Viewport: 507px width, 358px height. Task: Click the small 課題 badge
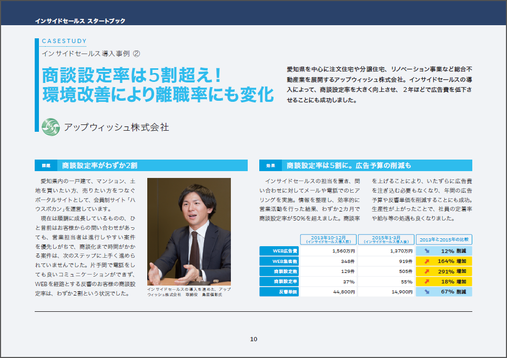click(x=46, y=165)
